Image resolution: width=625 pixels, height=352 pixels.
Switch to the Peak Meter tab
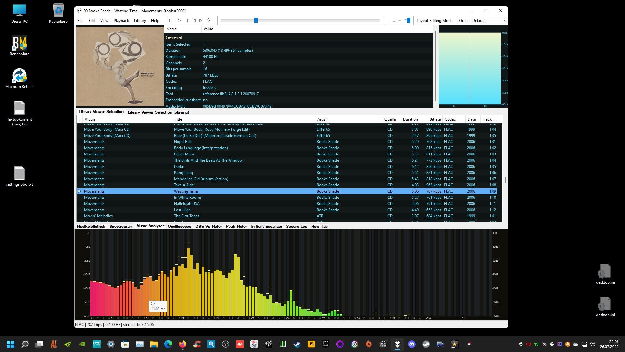click(236, 227)
